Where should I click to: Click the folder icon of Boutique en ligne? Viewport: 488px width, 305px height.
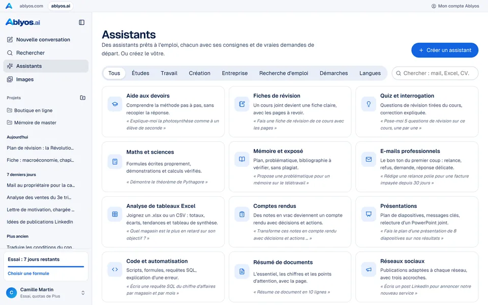[9, 110]
